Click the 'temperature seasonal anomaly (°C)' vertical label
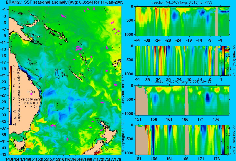This screenshot has width=236, height=161. [19, 95]
